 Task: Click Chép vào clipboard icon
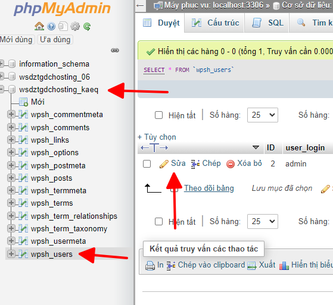pyautogui.click(x=171, y=265)
